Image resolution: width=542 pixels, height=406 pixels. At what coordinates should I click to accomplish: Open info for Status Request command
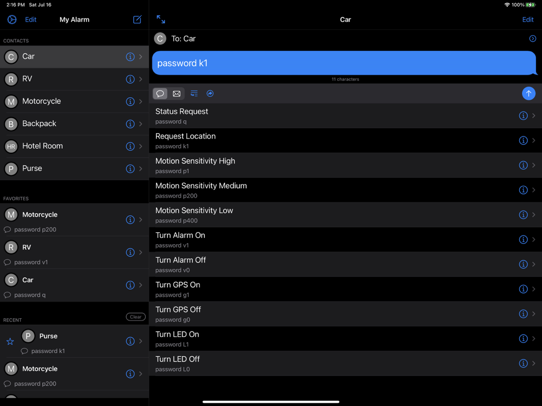click(x=523, y=116)
